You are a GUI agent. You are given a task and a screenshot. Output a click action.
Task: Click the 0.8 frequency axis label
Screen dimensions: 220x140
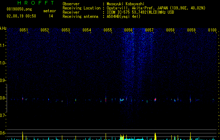[x=3, y=98]
